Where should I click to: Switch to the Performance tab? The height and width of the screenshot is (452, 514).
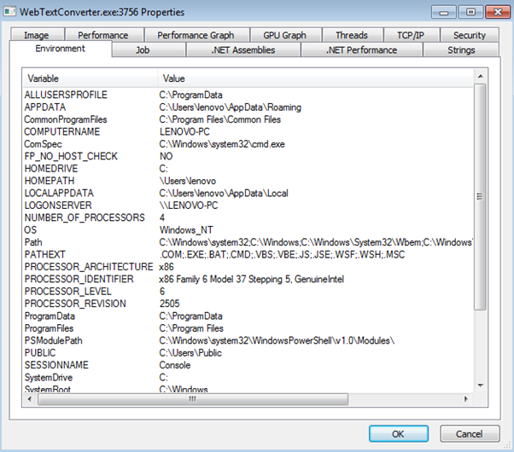102,35
